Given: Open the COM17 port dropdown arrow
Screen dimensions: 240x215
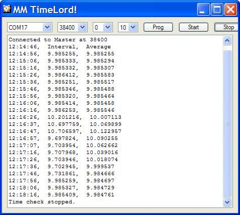Looking at the screenshot, I should pos(47,27).
